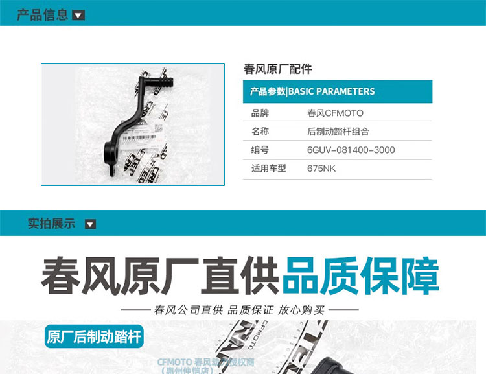
Task: Click the 春风公司直供 品质保证 放心购买 slogan
Action: point(239,310)
